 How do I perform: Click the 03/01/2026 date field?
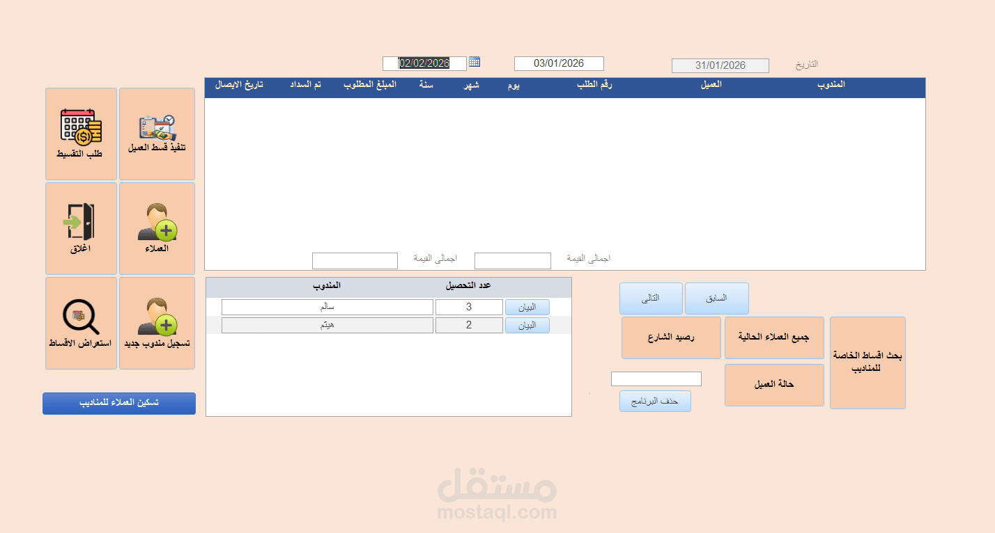tap(559, 63)
